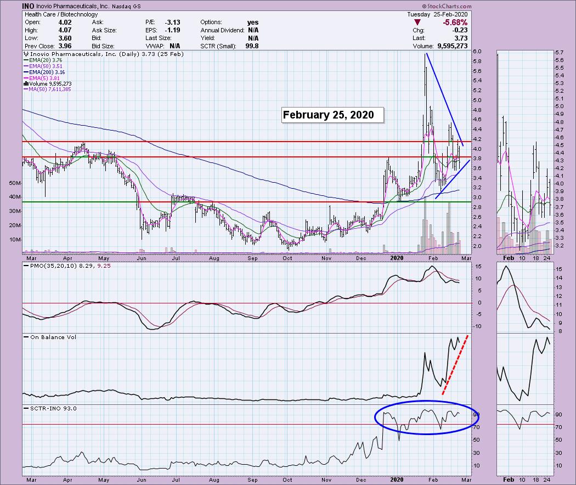Click the EMA(200) 3.16 legend entry
Image resolution: width=576 pixels, height=485 pixels.
(x=44, y=72)
